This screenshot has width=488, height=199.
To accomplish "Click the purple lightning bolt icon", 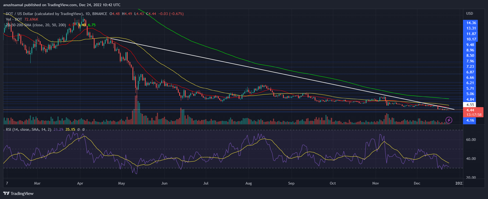I will (449, 120).
